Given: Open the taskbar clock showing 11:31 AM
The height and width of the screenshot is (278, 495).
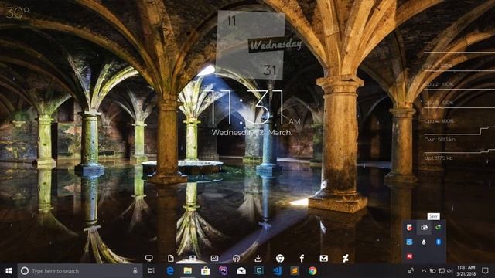Looking at the screenshot, I should [x=466, y=271].
